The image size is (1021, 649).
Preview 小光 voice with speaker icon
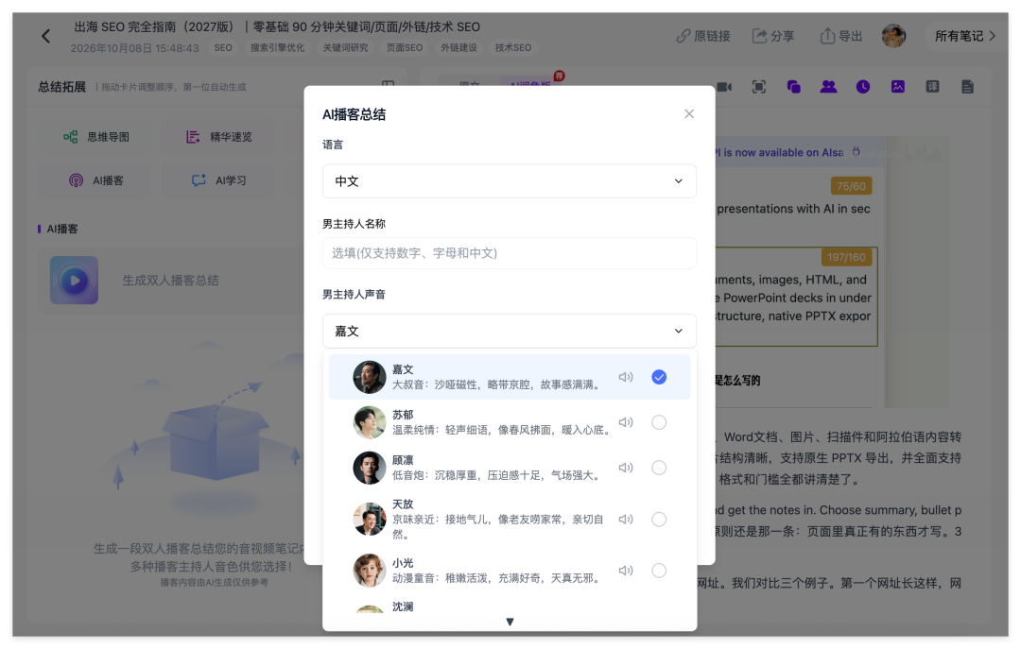click(x=626, y=571)
